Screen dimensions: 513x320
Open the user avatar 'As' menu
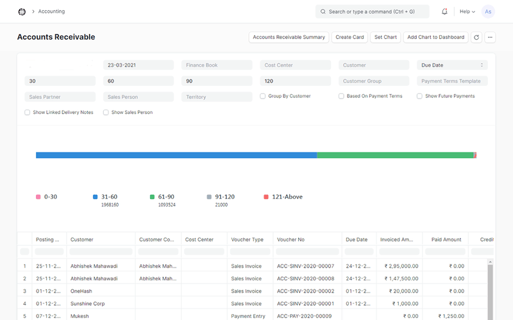(488, 12)
